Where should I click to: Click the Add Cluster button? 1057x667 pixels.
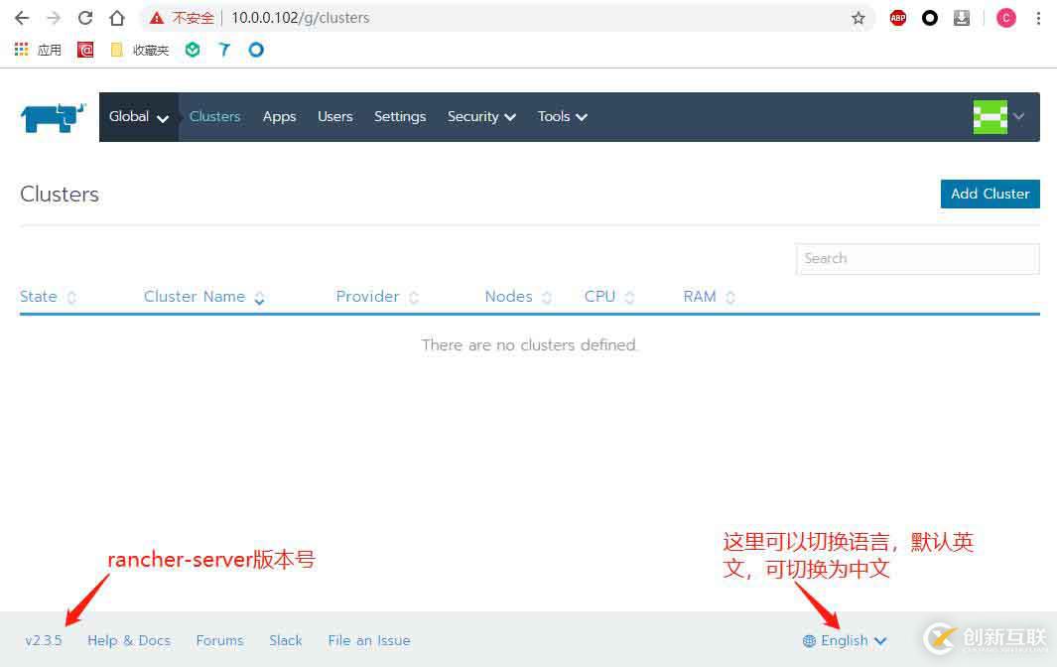coord(990,194)
